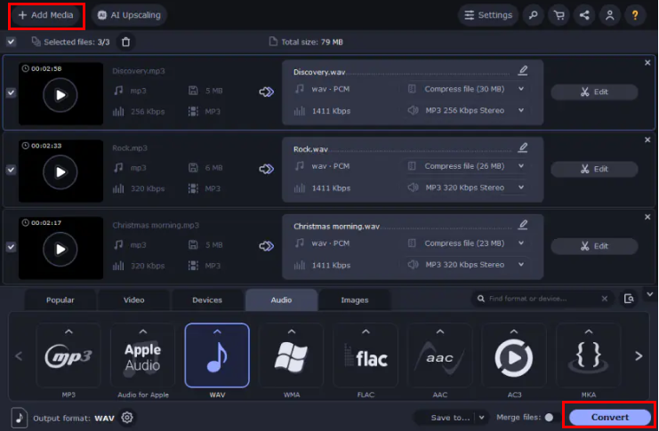Select the WAV format icon
The width and height of the screenshot is (659, 431).
point(217,355)
